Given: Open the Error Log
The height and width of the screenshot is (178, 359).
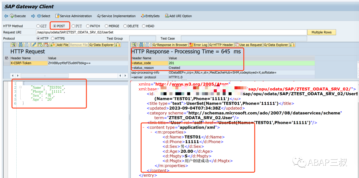Looking at the screenshot, I should coord(198,45).
